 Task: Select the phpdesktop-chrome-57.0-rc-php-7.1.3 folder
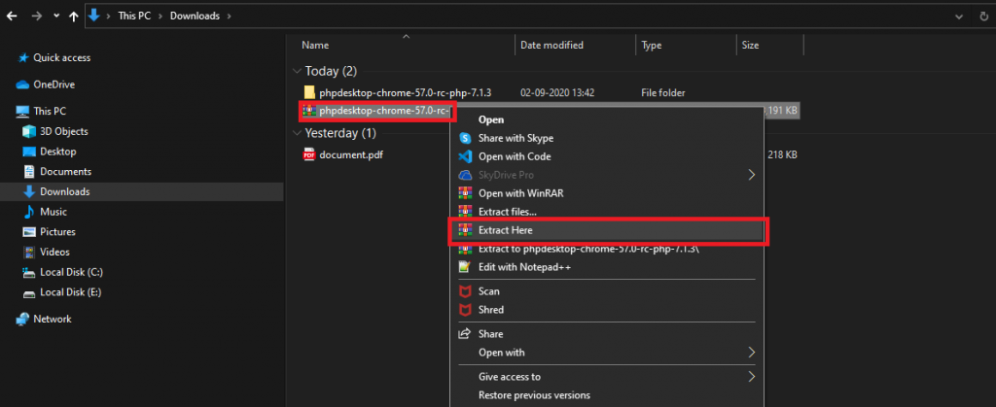(405, 92)
